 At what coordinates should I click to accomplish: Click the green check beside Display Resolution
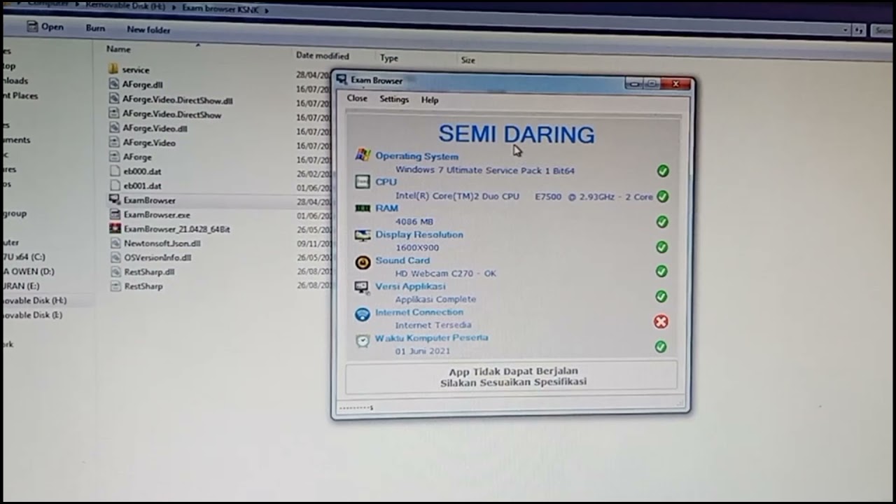(x=662, y=247)
